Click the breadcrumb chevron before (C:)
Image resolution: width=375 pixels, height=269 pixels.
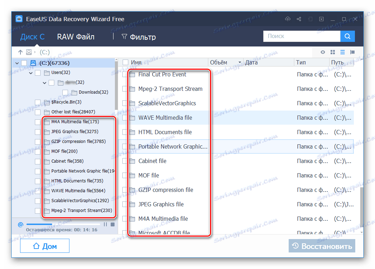[35, 52]
